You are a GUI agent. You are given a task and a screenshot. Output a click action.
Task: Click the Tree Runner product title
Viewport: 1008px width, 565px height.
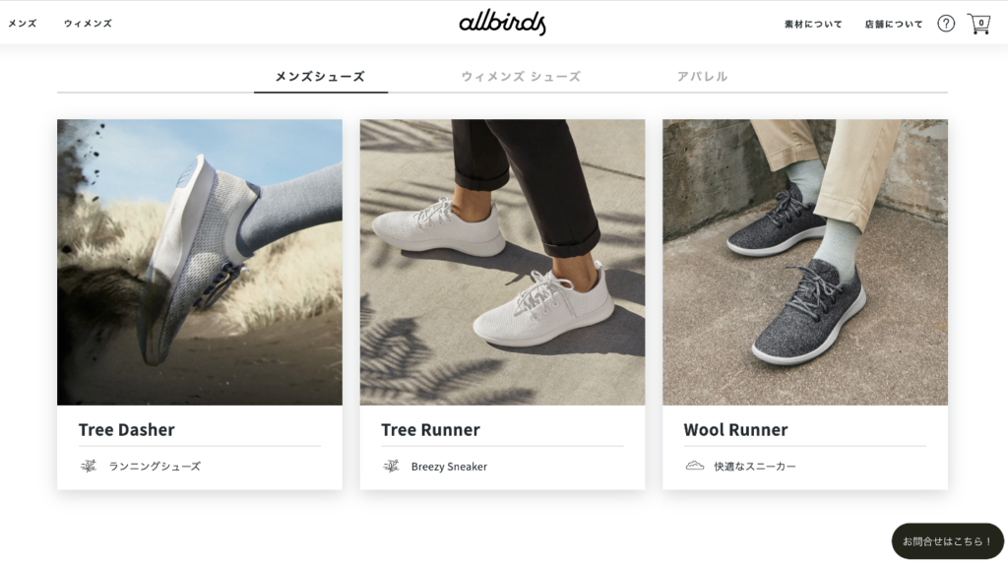pos(431,429)
